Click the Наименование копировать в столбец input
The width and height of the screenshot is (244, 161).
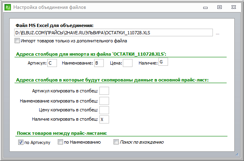tap(104, 101)
